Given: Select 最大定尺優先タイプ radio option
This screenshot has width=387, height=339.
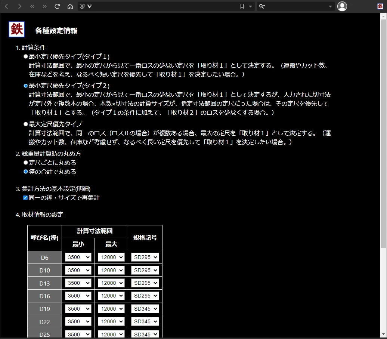Looking at the screenshot, I should [x=26, y=124].
